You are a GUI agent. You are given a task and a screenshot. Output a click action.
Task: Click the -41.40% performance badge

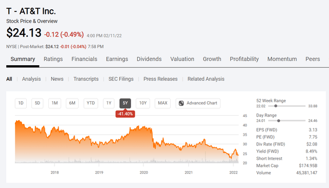(x=125, y=114)
